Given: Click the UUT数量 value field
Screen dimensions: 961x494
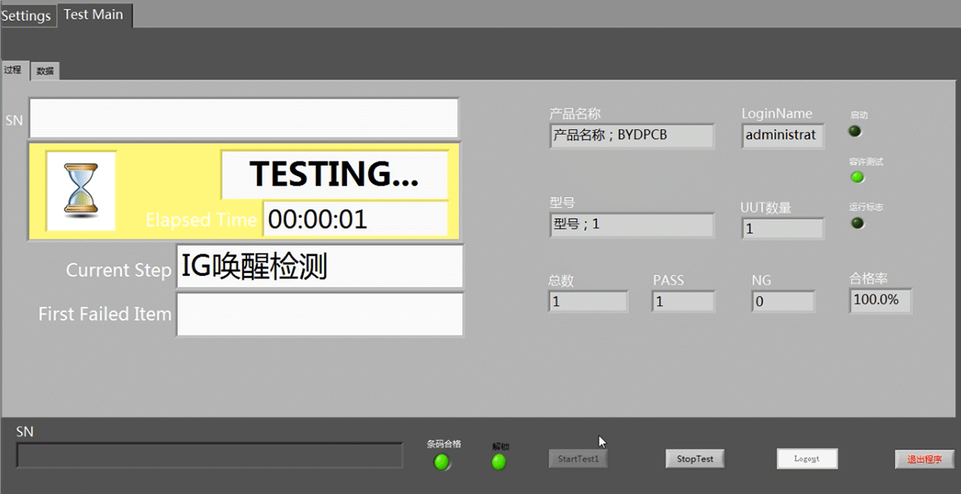Looking at the screenshot, I should [782, 228].
